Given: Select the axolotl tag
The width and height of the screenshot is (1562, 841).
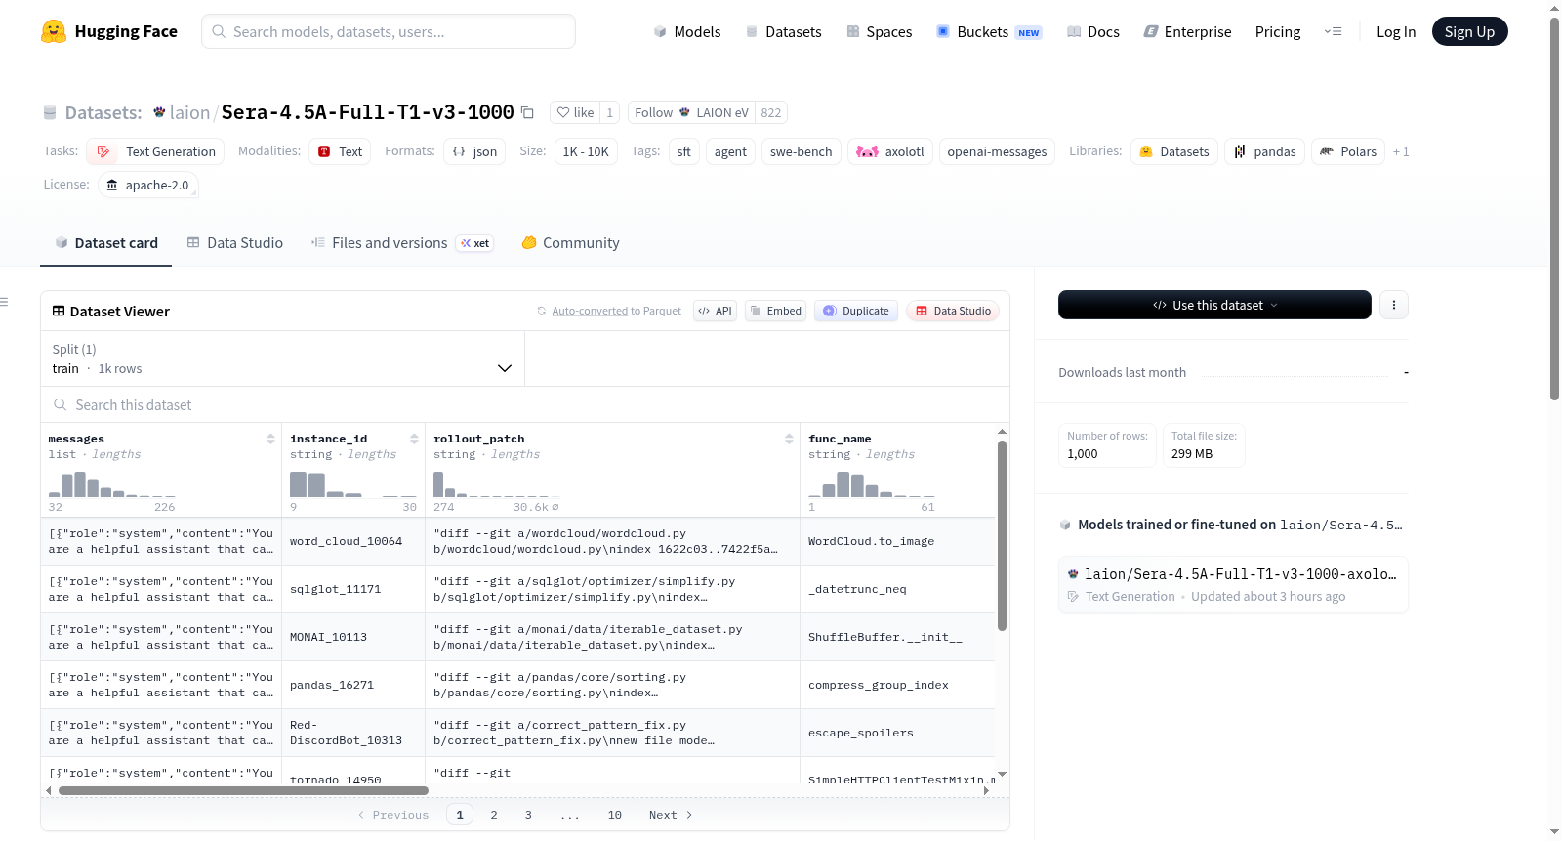Looking at the screenshot, I should (x=890, y=151).
